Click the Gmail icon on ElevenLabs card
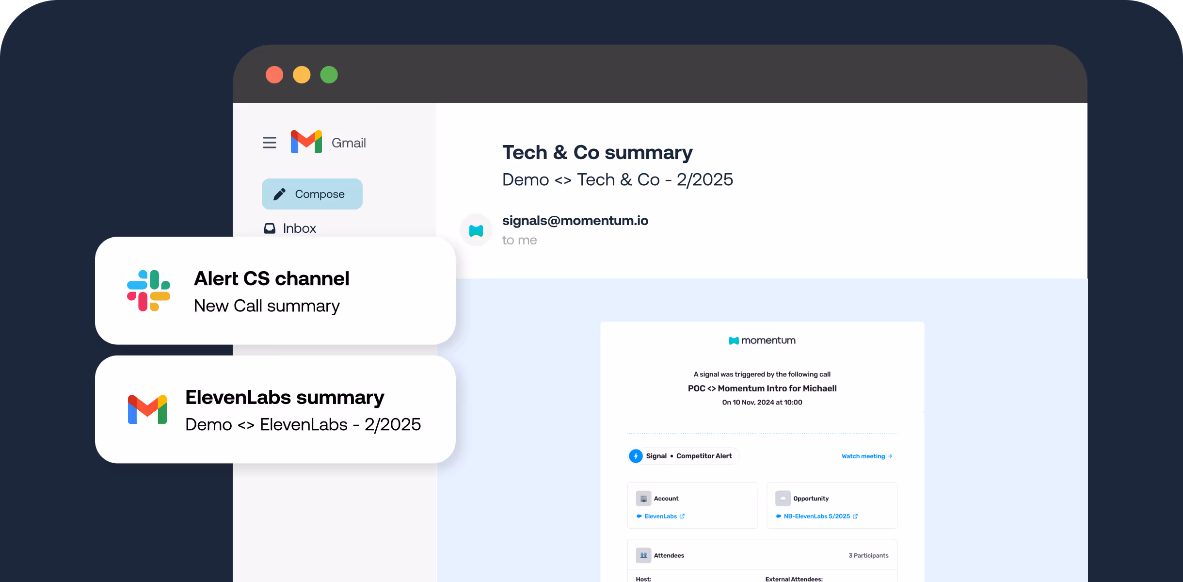 [147, 409]
